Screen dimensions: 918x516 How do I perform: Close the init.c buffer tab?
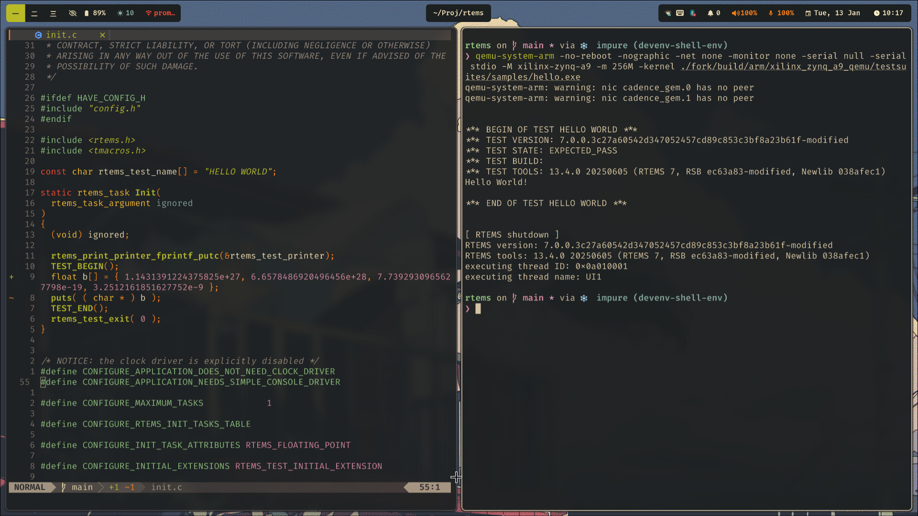point(102,35)
